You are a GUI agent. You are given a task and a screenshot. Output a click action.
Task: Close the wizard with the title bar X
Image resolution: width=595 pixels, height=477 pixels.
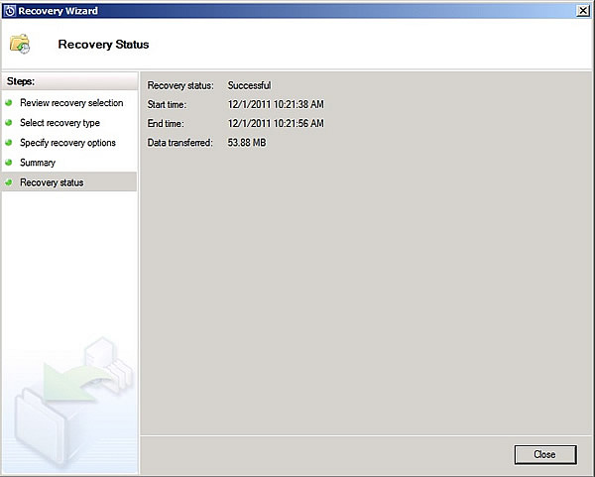point(580,10)
